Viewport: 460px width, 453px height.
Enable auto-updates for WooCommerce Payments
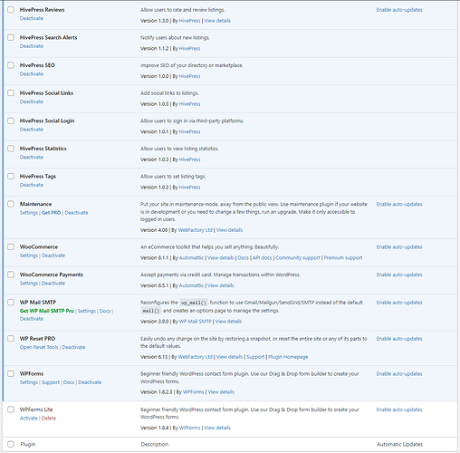[x=399, y=275]
